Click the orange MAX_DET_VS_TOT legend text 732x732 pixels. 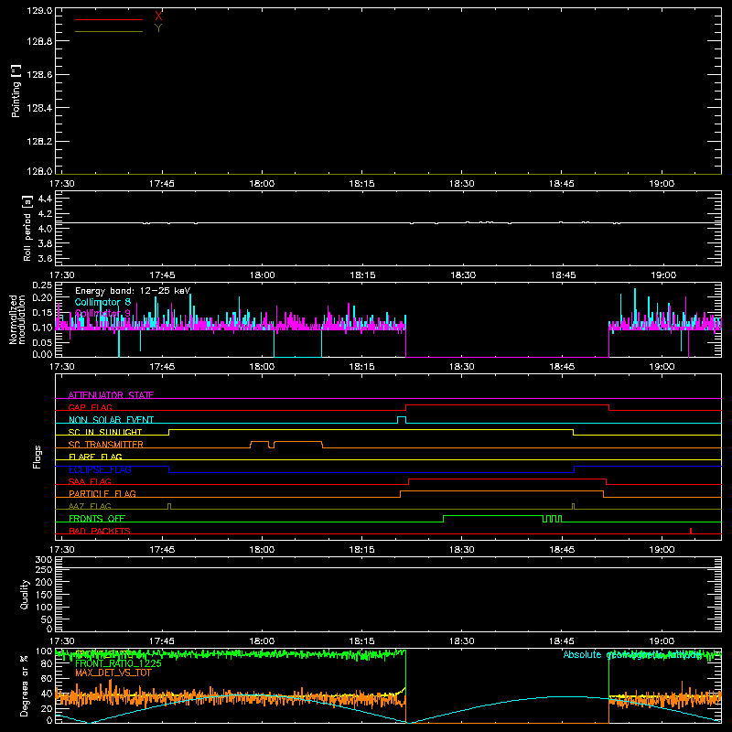coord(113,673)
